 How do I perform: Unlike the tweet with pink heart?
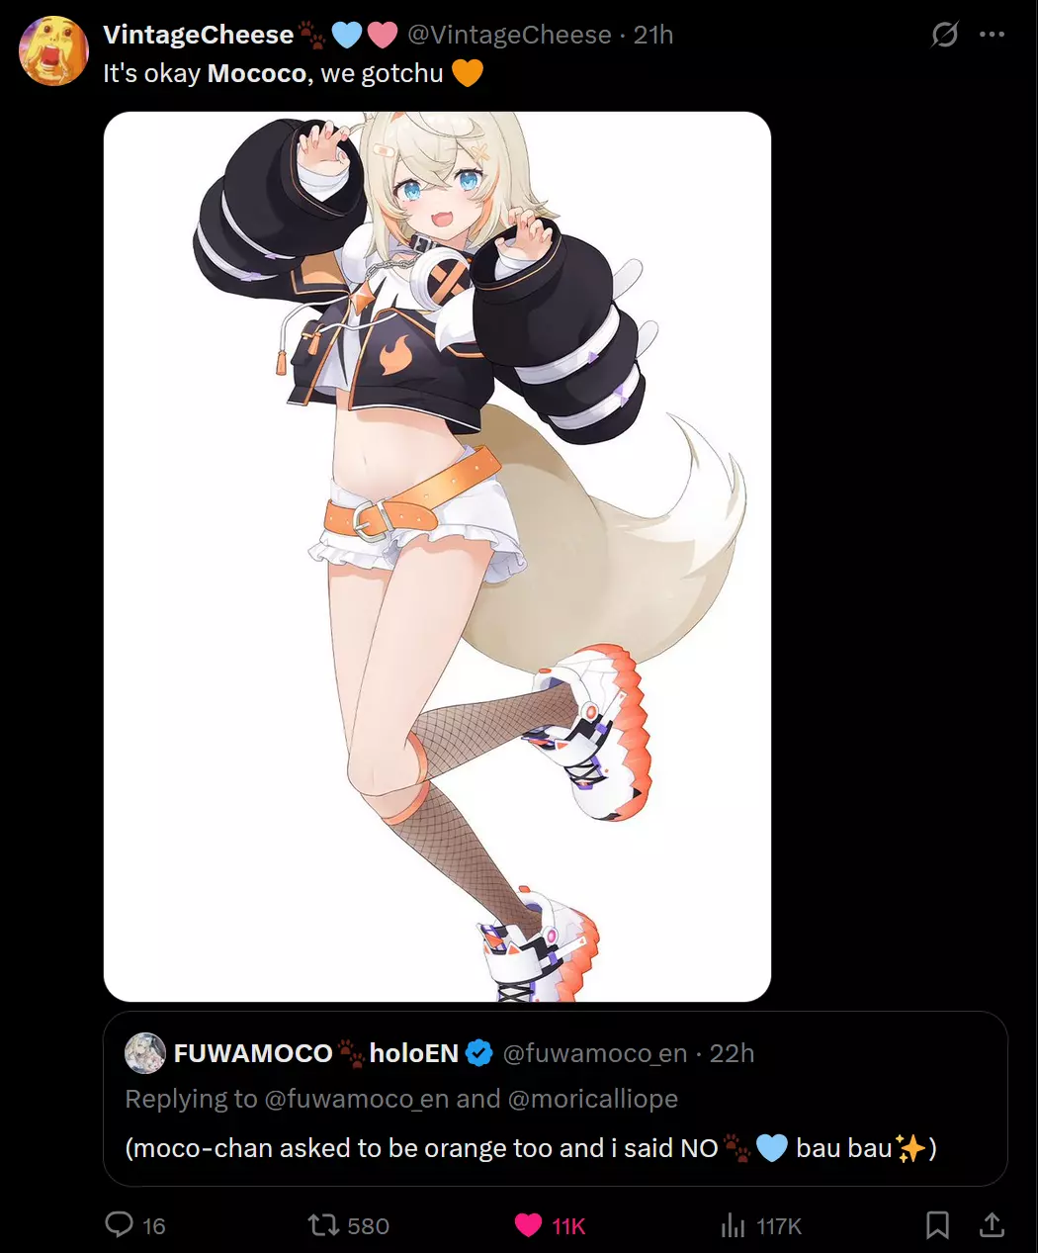[529, 1225]
